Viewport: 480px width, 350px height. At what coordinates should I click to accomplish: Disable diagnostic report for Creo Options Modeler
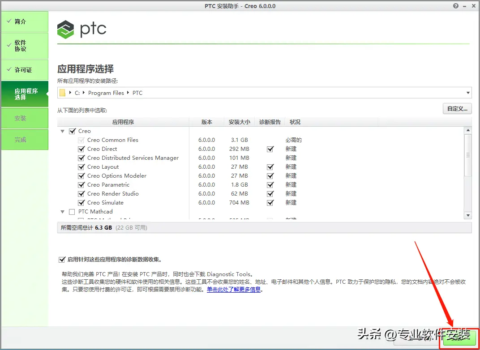(270, 176)
